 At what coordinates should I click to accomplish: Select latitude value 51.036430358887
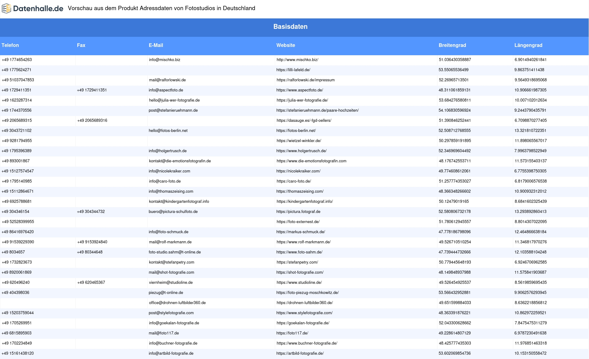click(455, 60)
